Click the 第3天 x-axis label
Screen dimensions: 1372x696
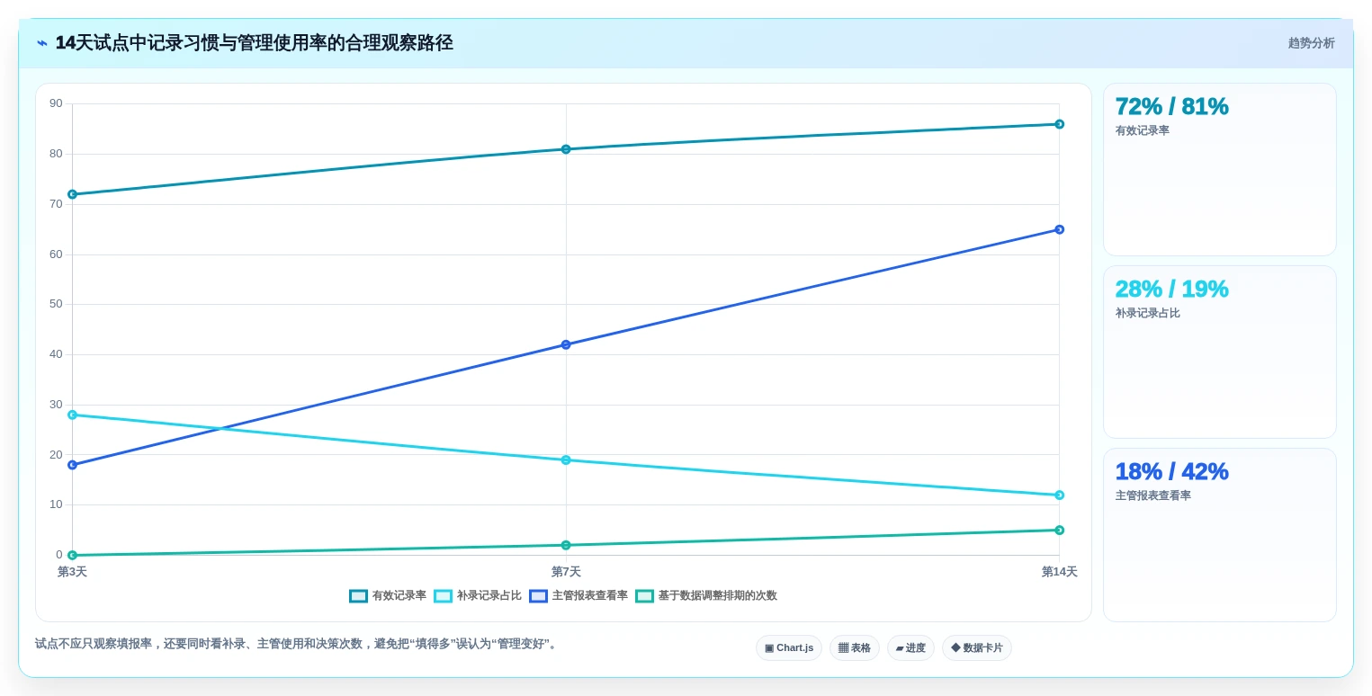[x=72, y=572]
